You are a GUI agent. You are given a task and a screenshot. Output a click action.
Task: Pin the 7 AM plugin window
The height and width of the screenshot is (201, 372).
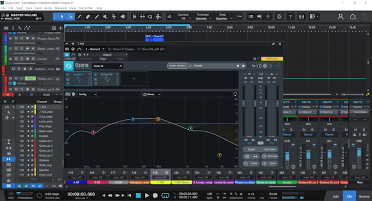point(274,44)
